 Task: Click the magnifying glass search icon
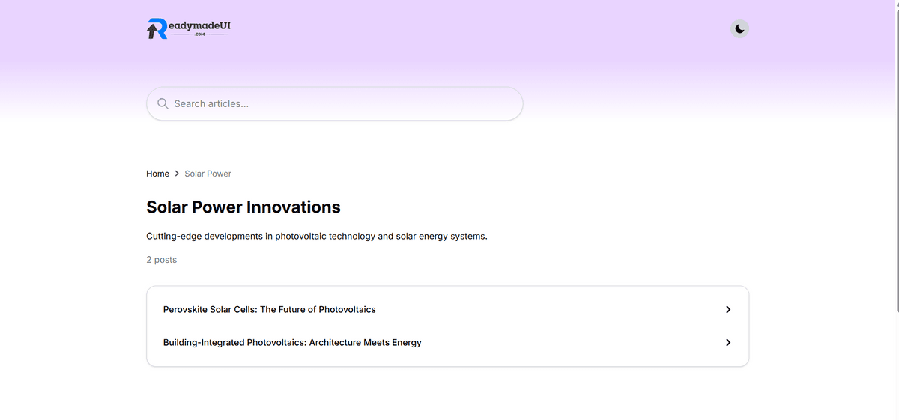pos(163,103)
